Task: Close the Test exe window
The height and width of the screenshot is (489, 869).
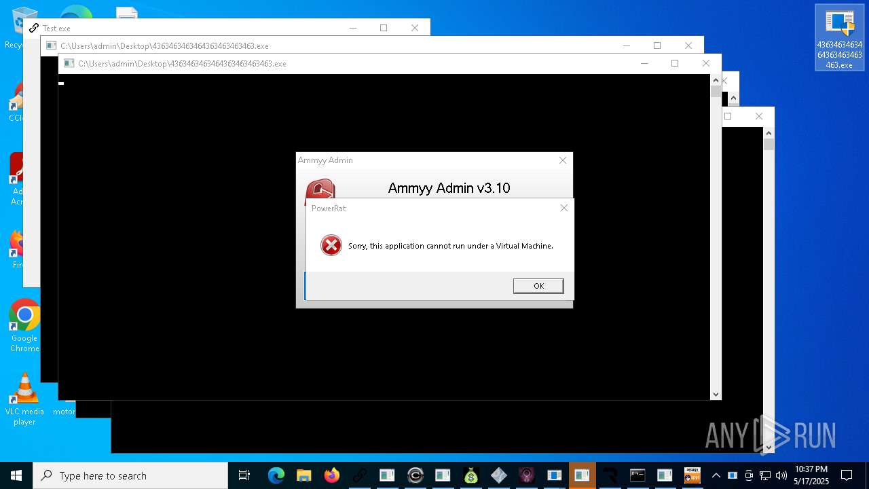Action: (414, 28)
